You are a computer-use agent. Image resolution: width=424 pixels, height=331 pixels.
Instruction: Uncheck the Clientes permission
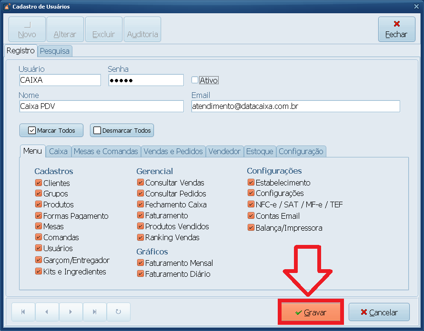[x=39, y=183]
